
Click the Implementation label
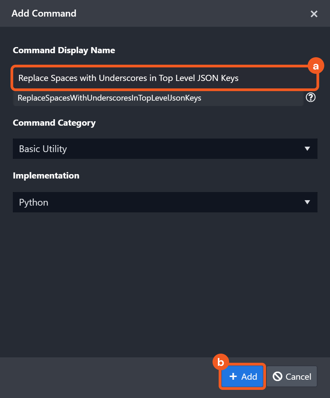[x=46, y=175]
